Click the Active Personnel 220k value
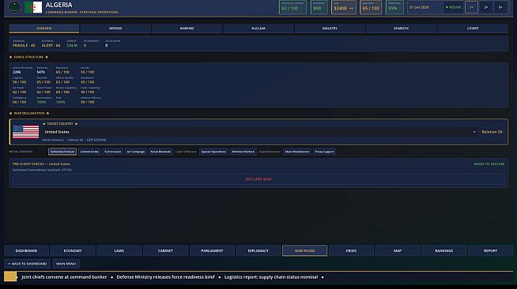 click(17, 72)
